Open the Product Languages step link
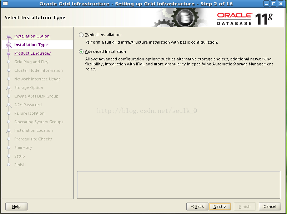 pyautogui.click(x=32, y=53)
